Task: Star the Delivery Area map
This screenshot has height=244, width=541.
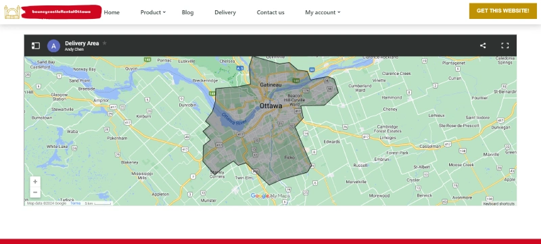Action: click(105, 43)
